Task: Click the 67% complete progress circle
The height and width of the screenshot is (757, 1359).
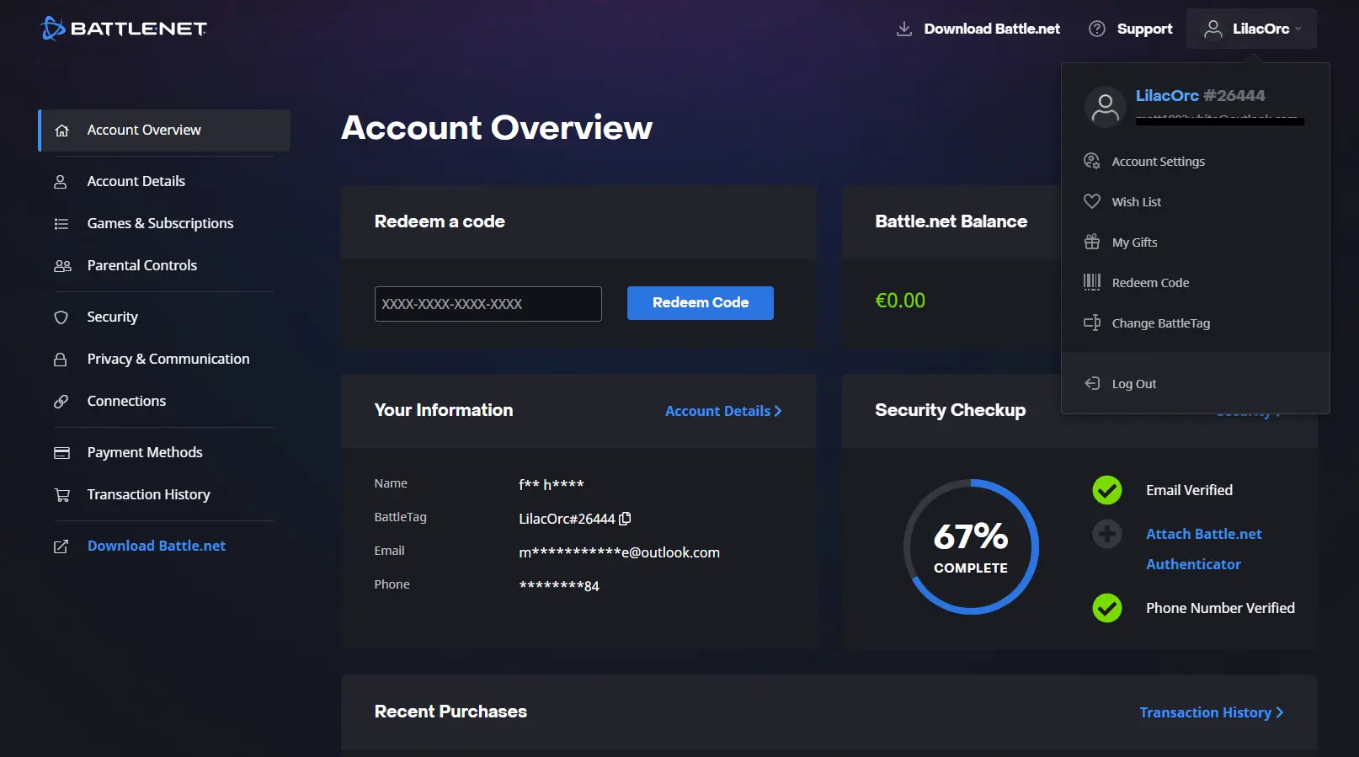Action: click(x=971, y=547)
